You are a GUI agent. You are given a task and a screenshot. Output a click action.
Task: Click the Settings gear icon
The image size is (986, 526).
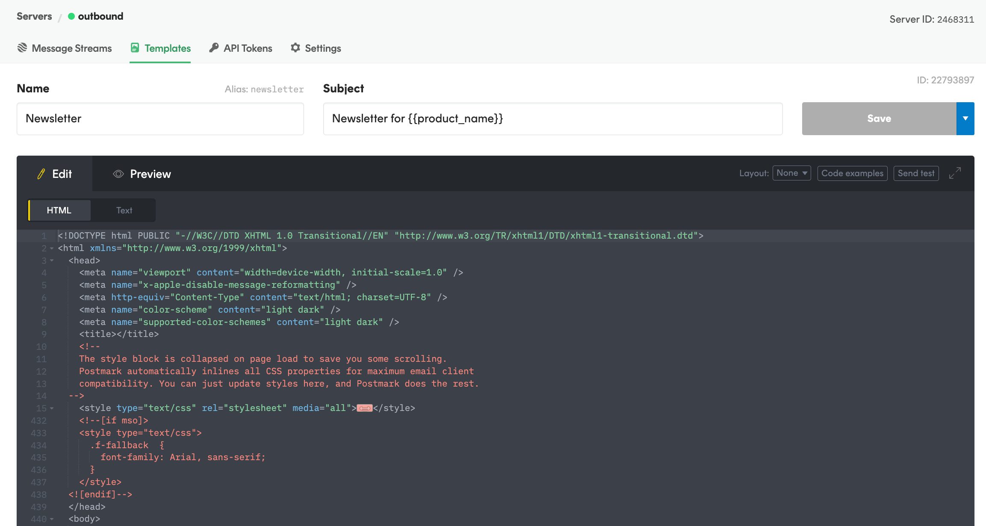pyautogui.click(x=295, y=48)
